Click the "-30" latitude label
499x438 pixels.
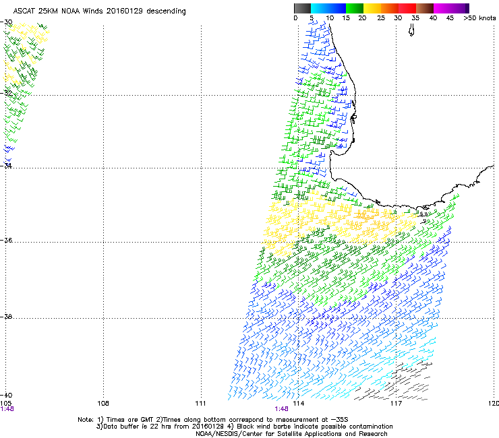(6, 22)
